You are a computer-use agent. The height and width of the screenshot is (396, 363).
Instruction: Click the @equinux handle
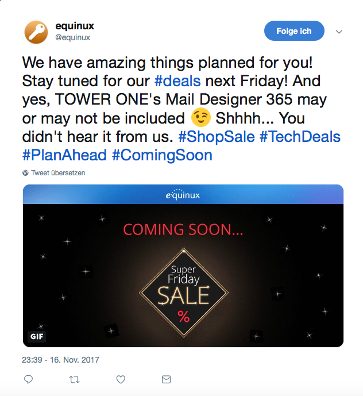pyautogui.click(x=73, y=37)
